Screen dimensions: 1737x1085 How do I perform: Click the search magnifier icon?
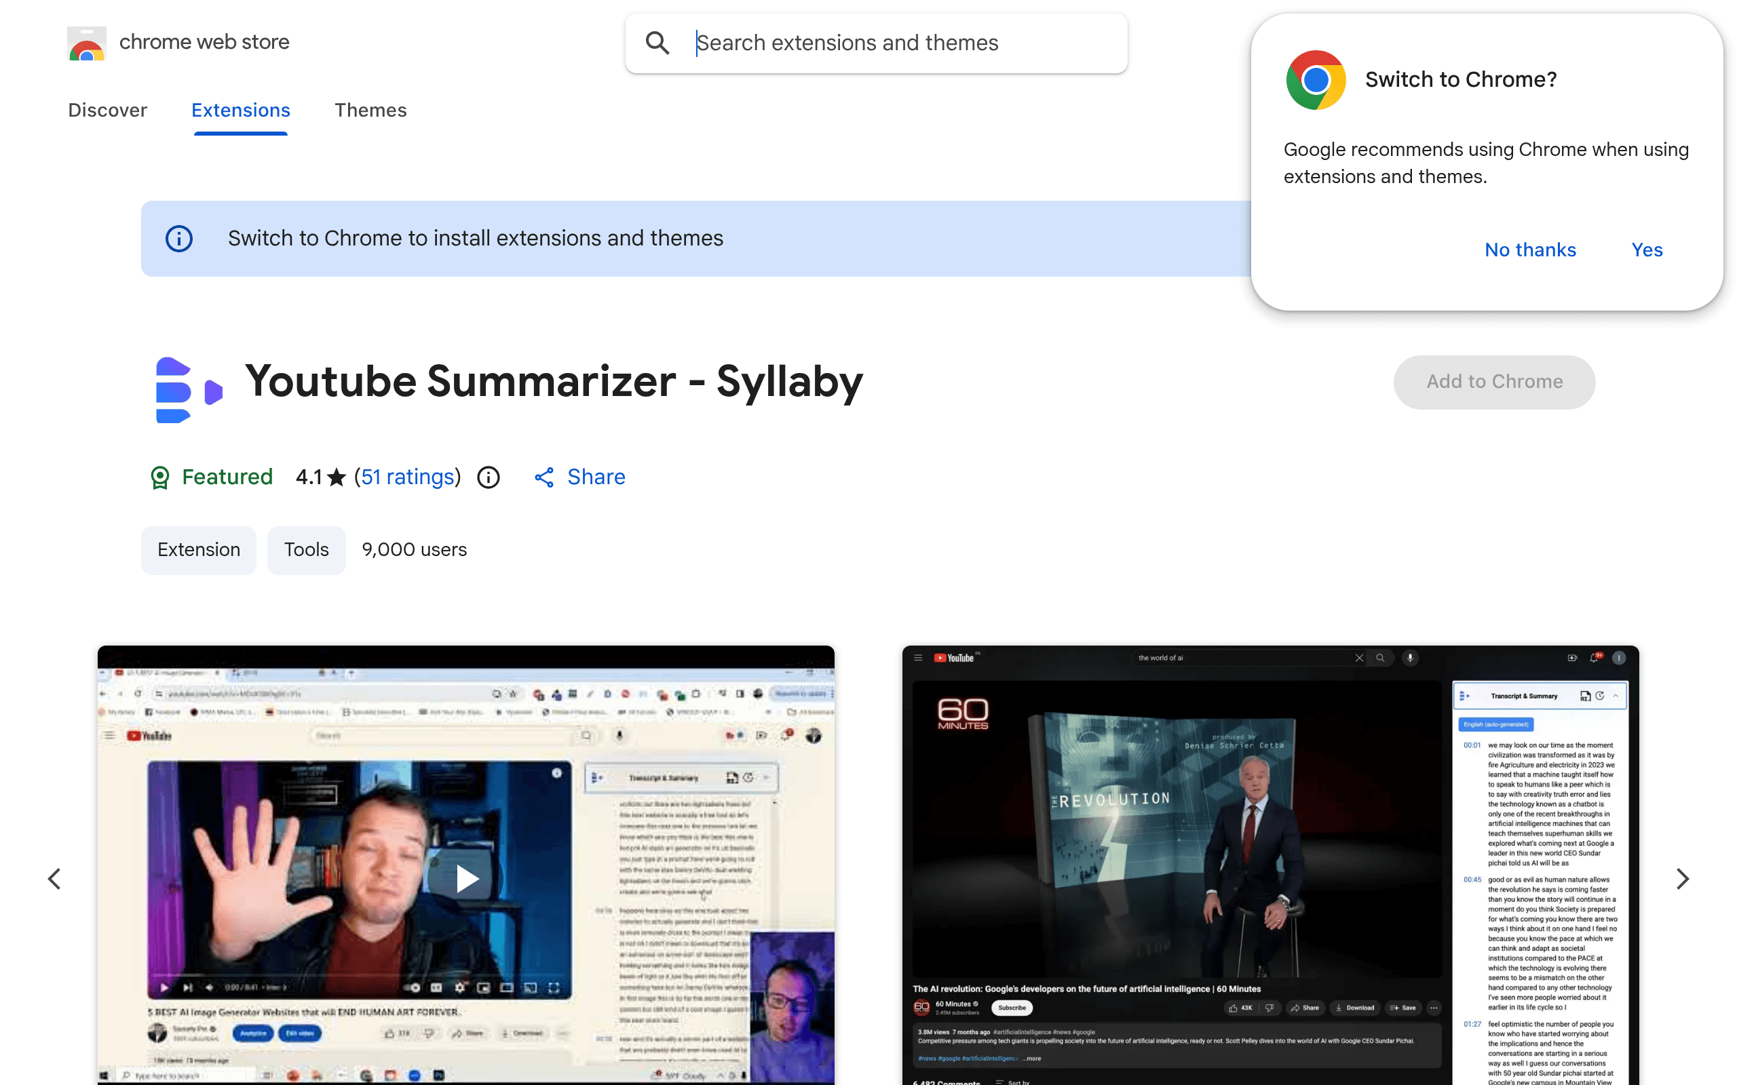pos(657,42)
